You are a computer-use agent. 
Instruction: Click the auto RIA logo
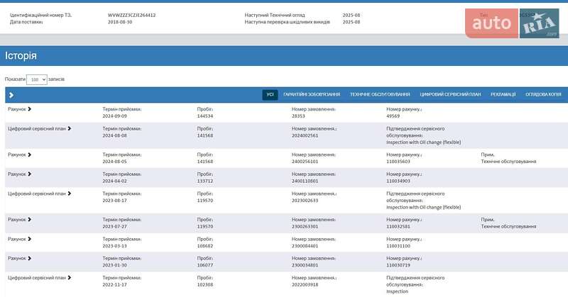coord(512,23)
